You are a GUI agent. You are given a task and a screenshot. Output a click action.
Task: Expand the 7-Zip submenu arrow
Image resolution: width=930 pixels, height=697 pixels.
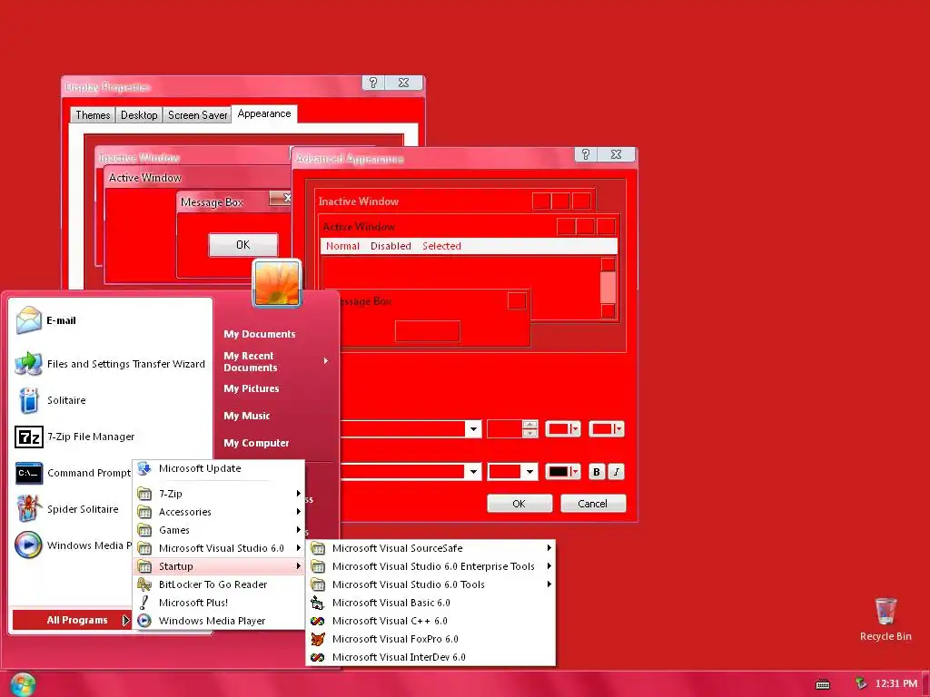(x=298, y=494)
